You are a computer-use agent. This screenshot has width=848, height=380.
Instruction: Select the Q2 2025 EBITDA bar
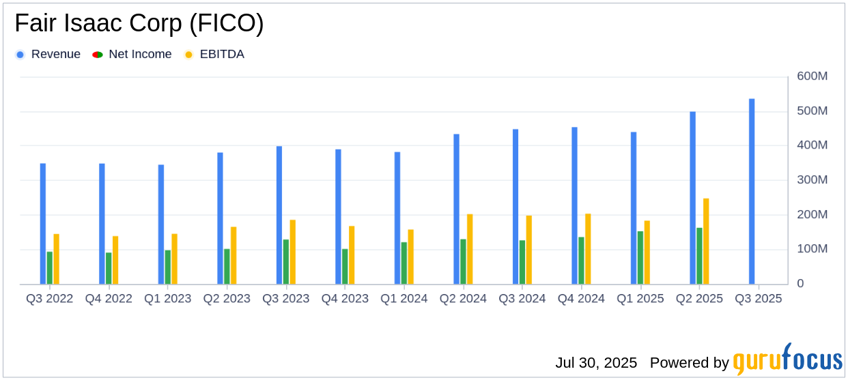point(706,241)
